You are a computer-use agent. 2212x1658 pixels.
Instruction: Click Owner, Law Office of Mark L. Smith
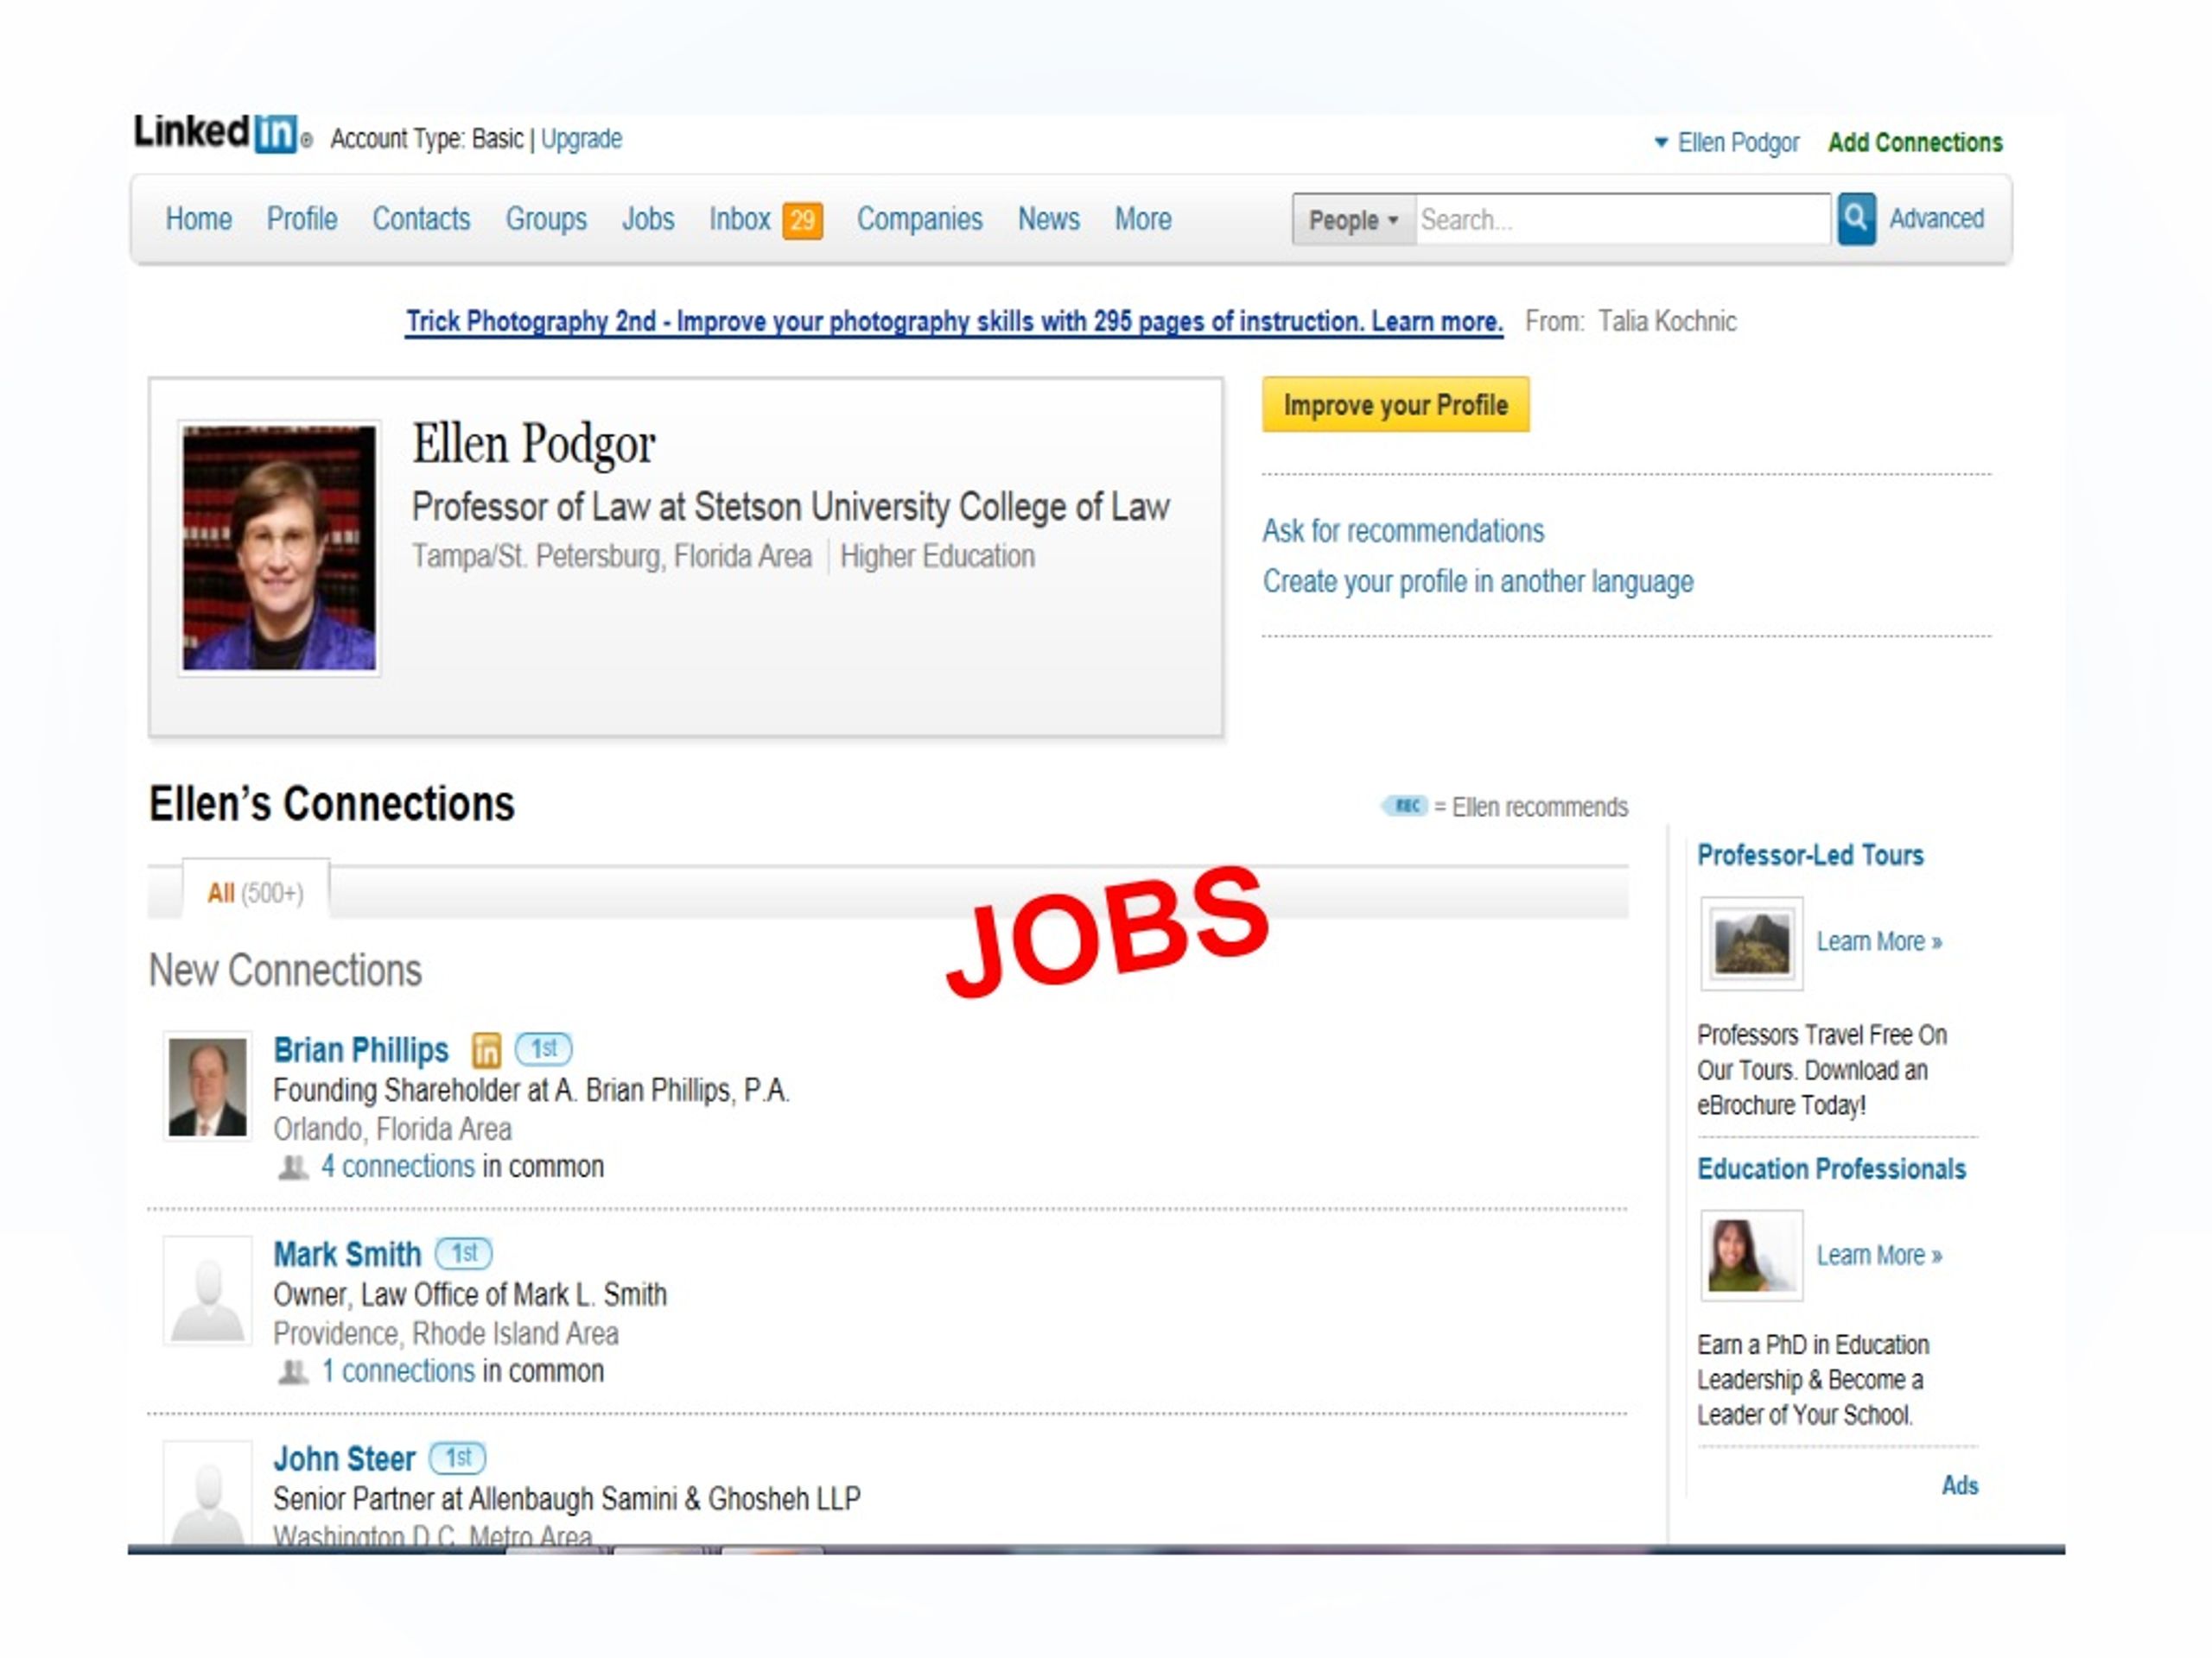[x=470, y=1295]
